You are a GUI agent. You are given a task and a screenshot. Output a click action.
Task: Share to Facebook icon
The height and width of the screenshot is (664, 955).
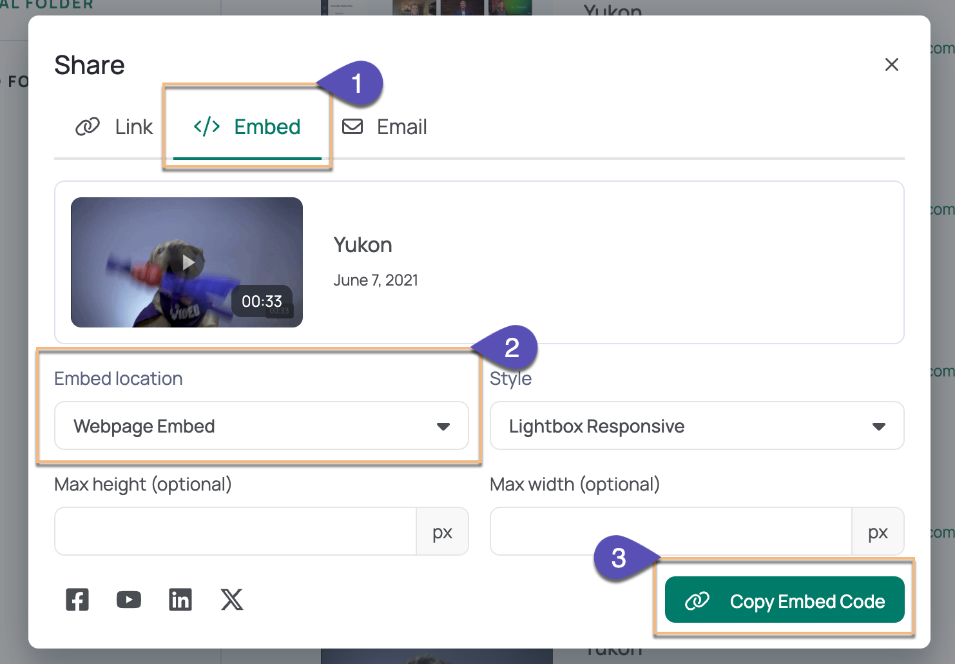(x=77, y=600)
